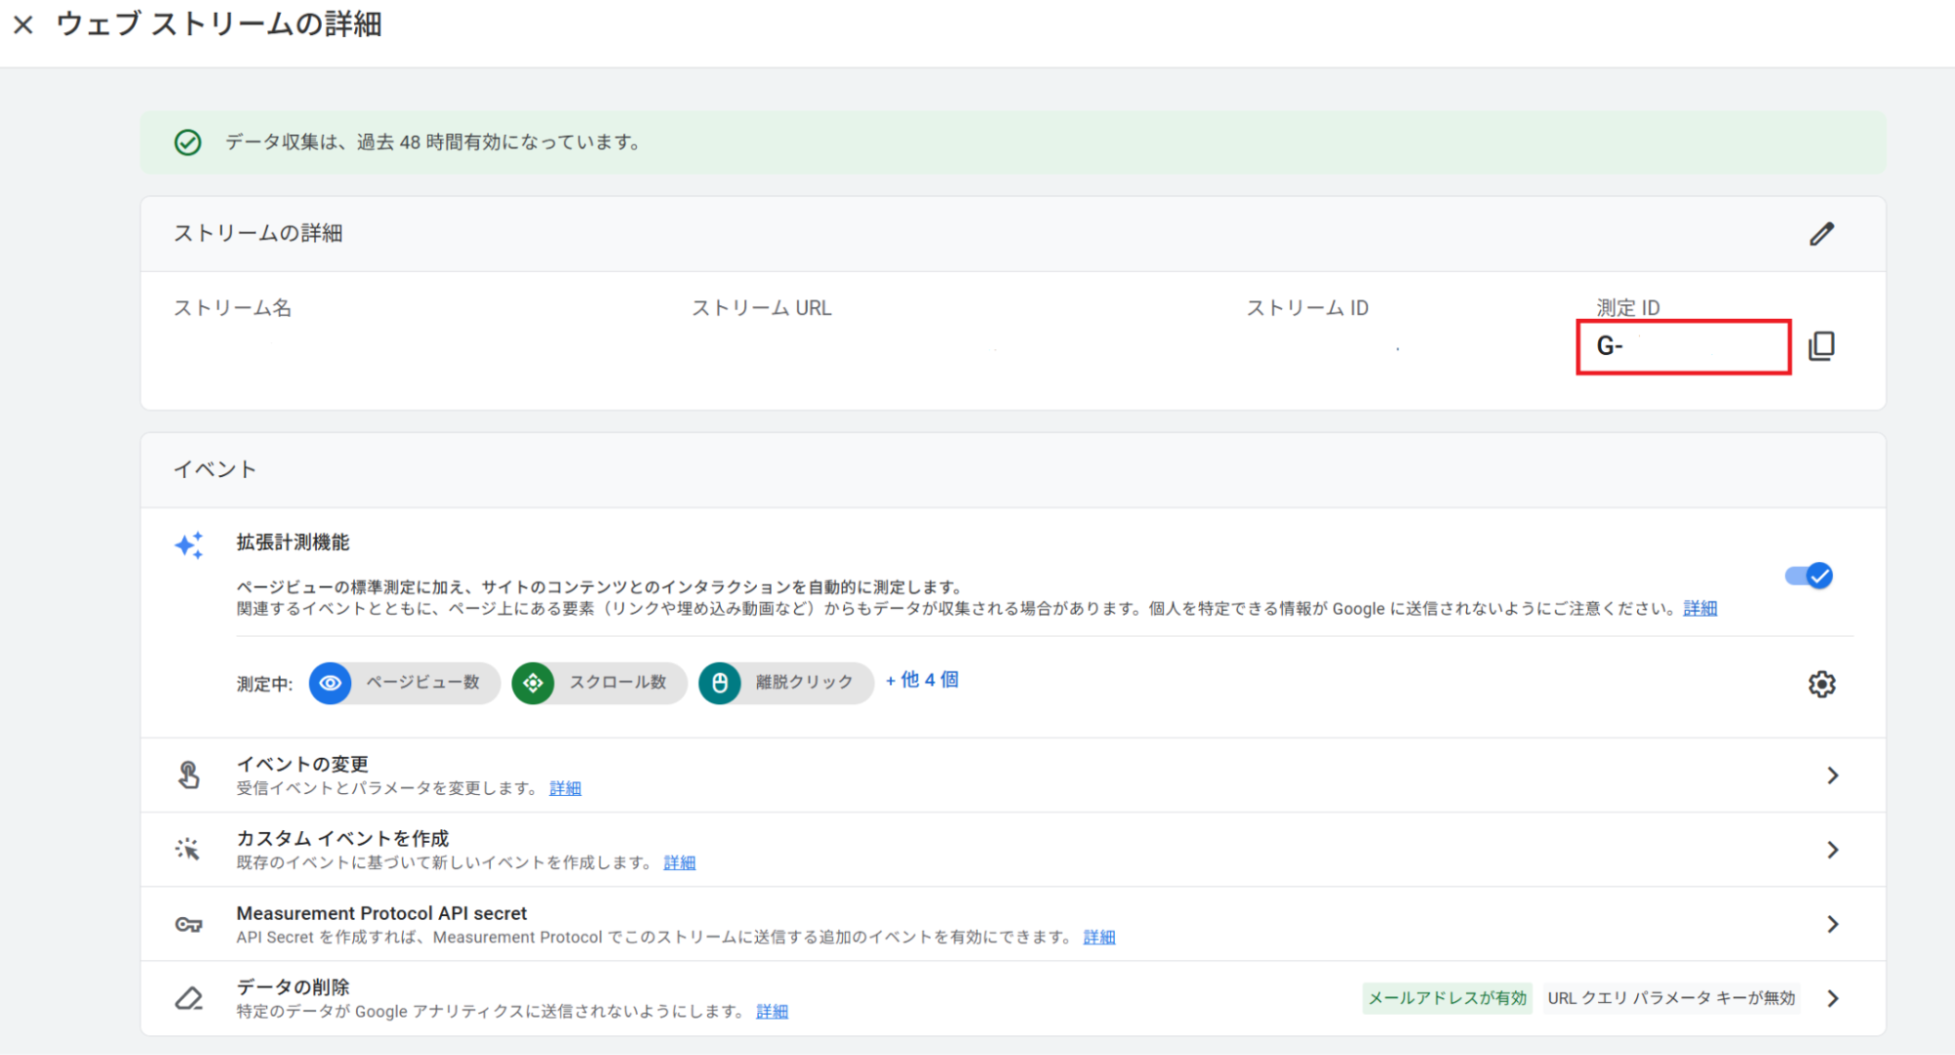Click the データ収集 status message text
Image resolution: width=1955 pixels, height=1055 pixels.
[x=434, y=142]
